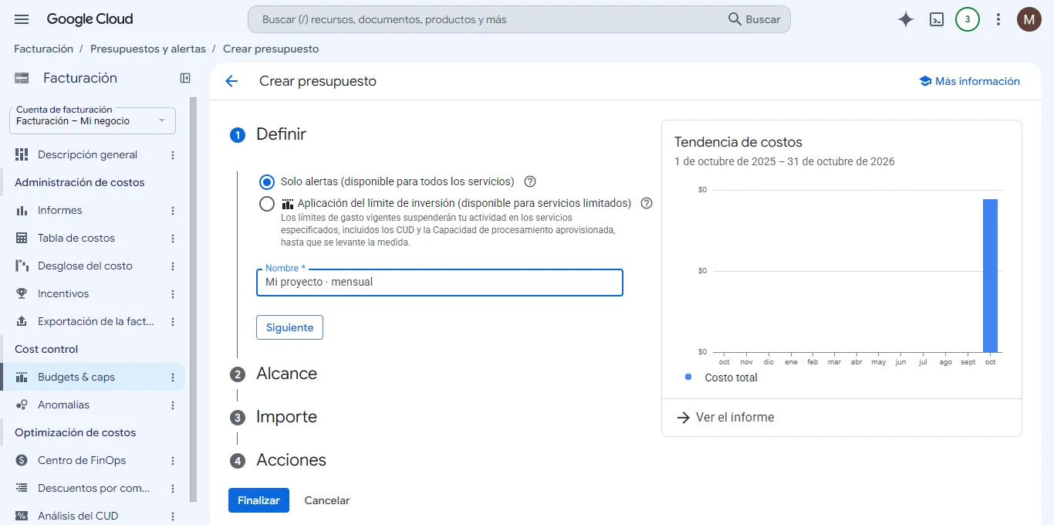Image resolution: width=1054 pixels, height=525 pixels.
Task: Click the Finalizar button
Action: point(258,500)
